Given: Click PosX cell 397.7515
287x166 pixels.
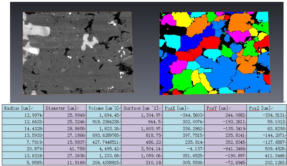Looking at the screenshot, I should coord(184,135).
